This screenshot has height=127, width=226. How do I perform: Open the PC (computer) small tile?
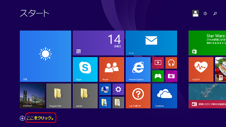(x=105, y=89)
